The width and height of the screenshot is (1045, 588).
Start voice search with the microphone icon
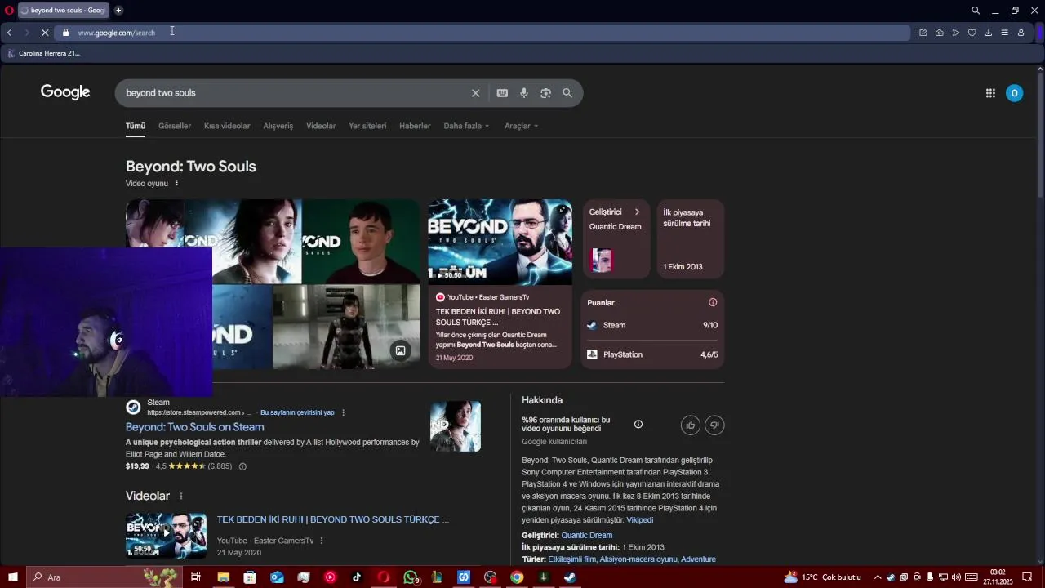click(524, 93)
